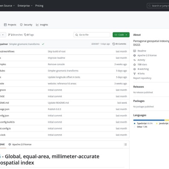Open the 4 watching link
This screenshot has width=169, height=169.
coord(143,69)
